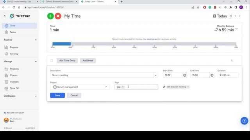The image size is (250, 140).
Task: Edit the Duration field
Action: 228,75
